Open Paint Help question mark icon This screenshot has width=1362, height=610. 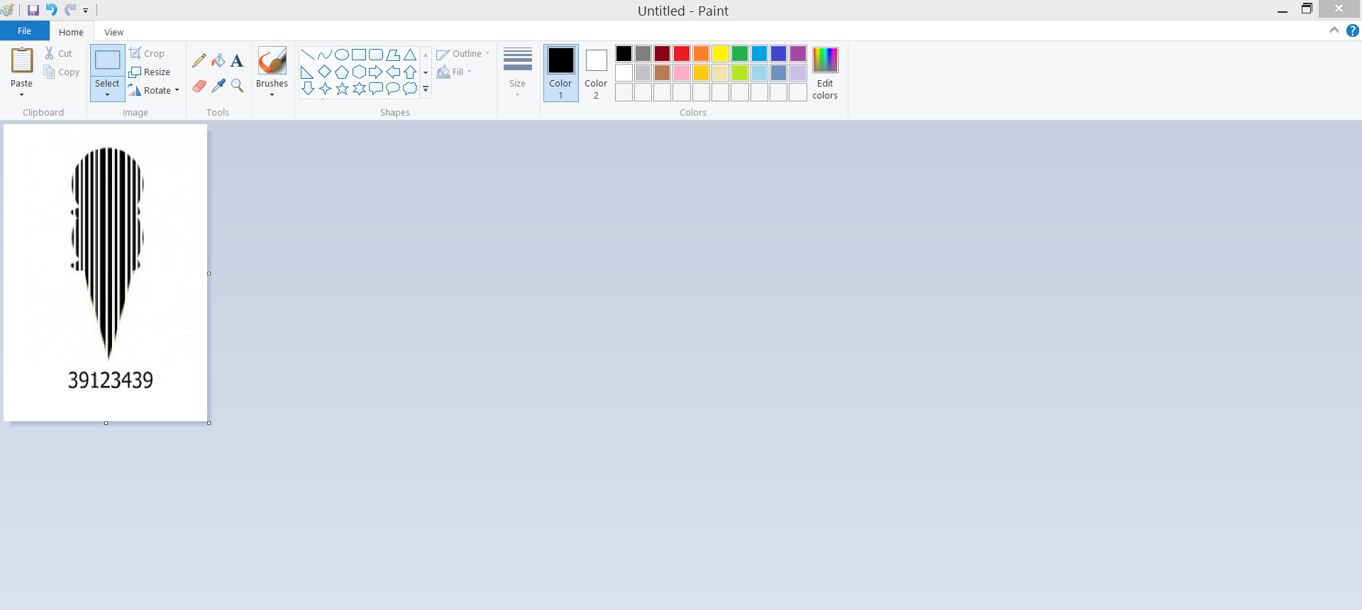[1352, 30]
